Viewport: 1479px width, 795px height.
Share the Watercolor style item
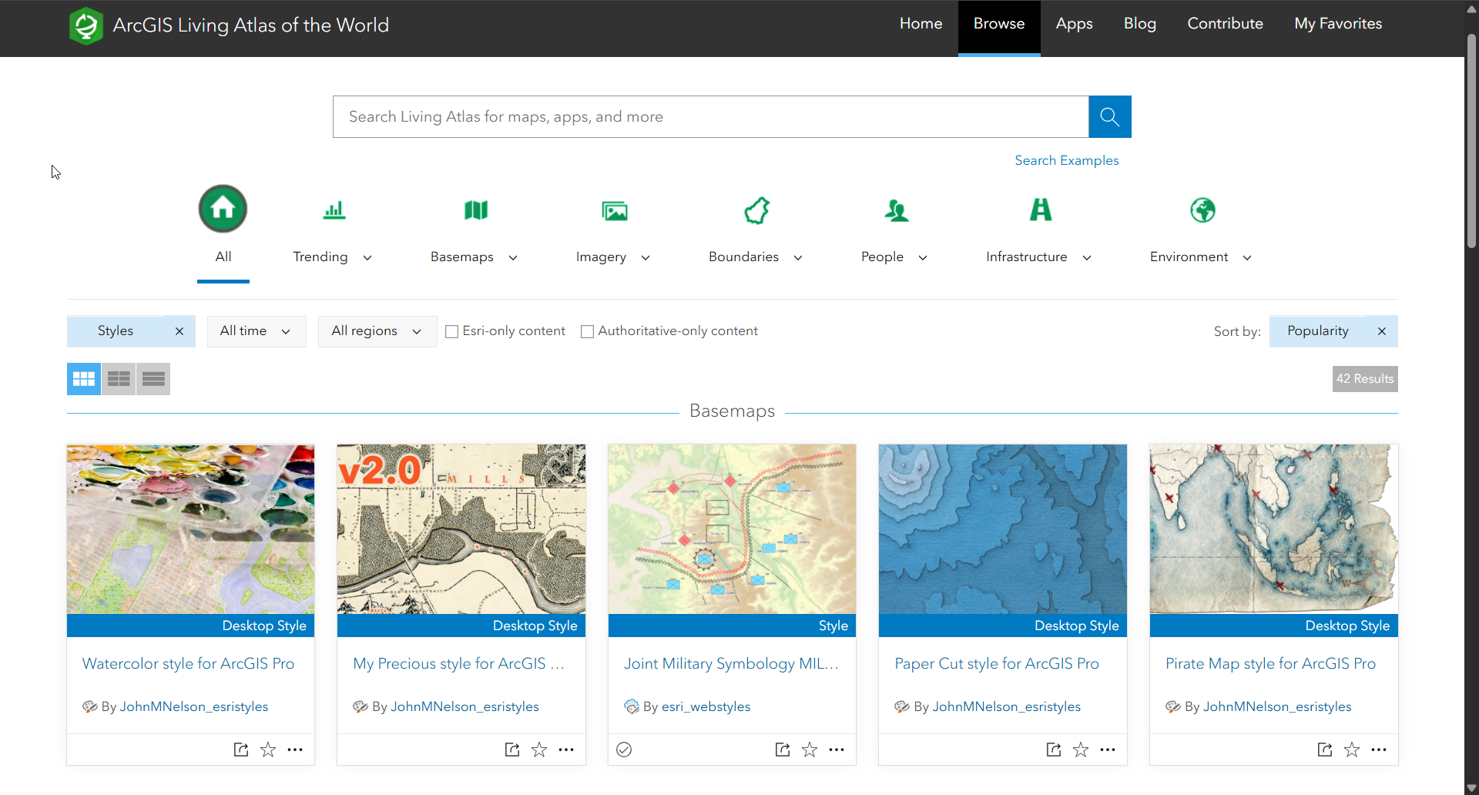[240, 749]
